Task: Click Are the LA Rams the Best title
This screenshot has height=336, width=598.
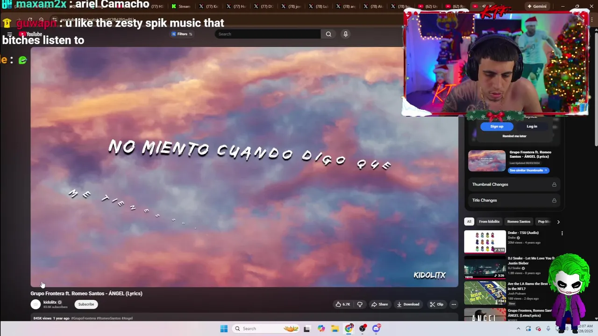Action: click(x=528, y=286)
